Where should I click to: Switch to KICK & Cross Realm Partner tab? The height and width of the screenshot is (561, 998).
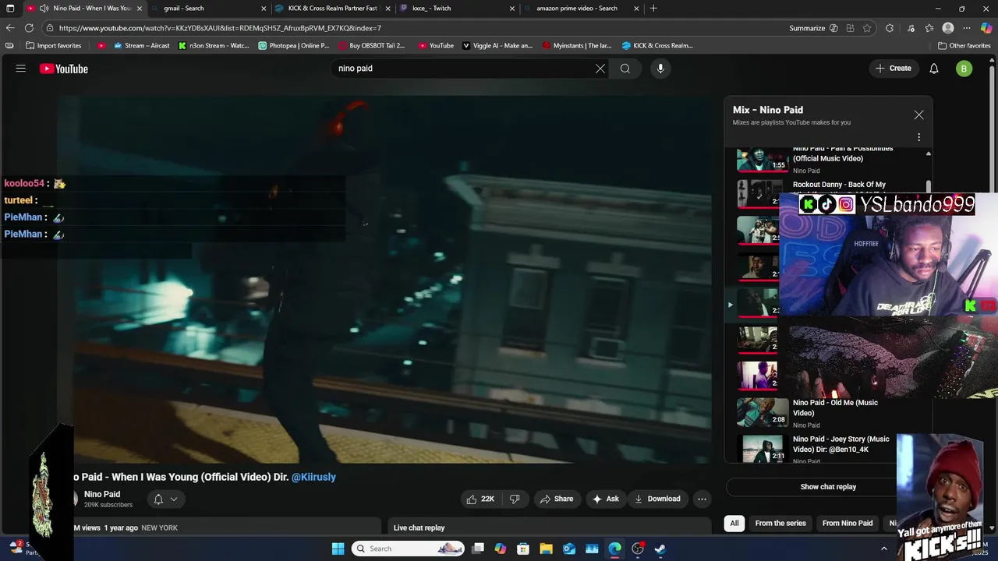click(331, 9)
